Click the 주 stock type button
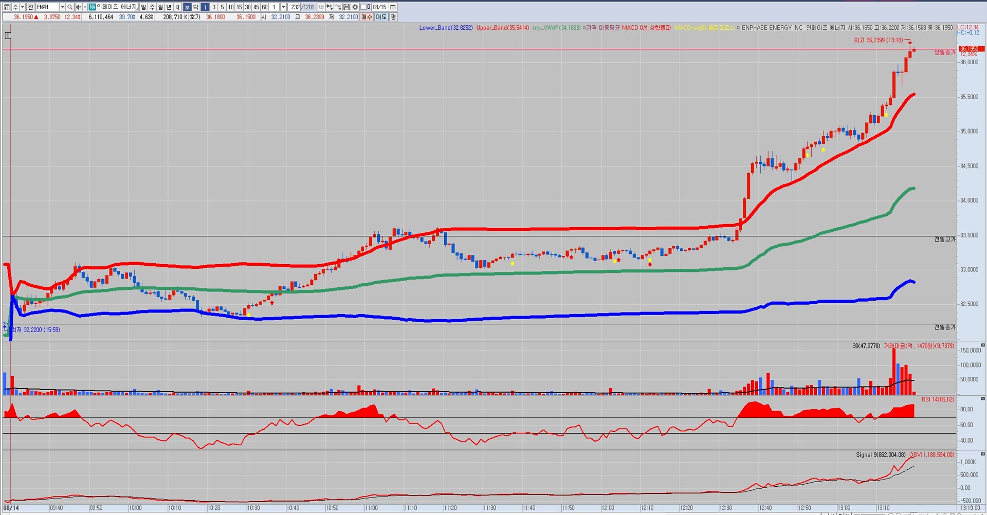987x515 pixels. pyautogui.click(x=15, y=7)
